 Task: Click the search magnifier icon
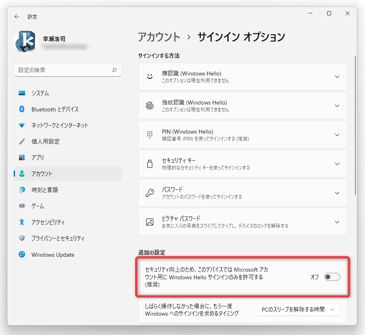114,70
